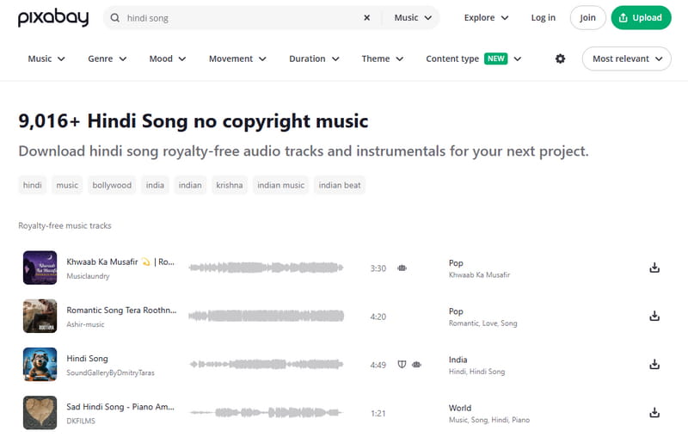
Task: Play the Hindi Song bear thumbnail
Action: (x=40, y=364)
